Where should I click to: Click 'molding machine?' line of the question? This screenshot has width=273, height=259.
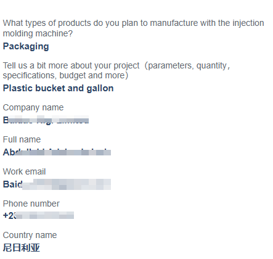click(x=38, y=33)
